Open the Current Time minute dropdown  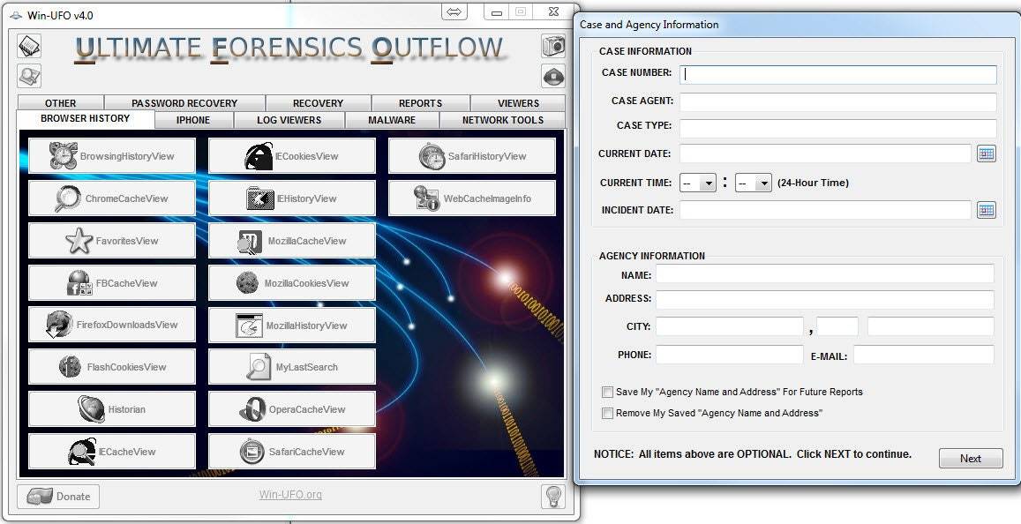coord(754,183)
